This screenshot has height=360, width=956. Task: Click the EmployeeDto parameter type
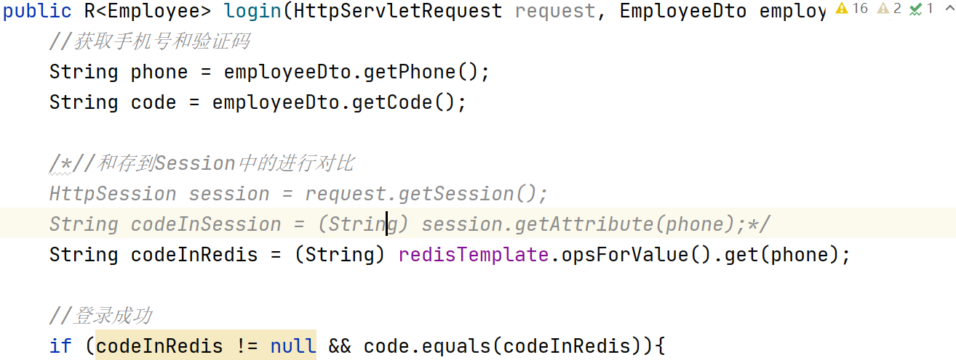pyautogui.click(x=683, y=12)
